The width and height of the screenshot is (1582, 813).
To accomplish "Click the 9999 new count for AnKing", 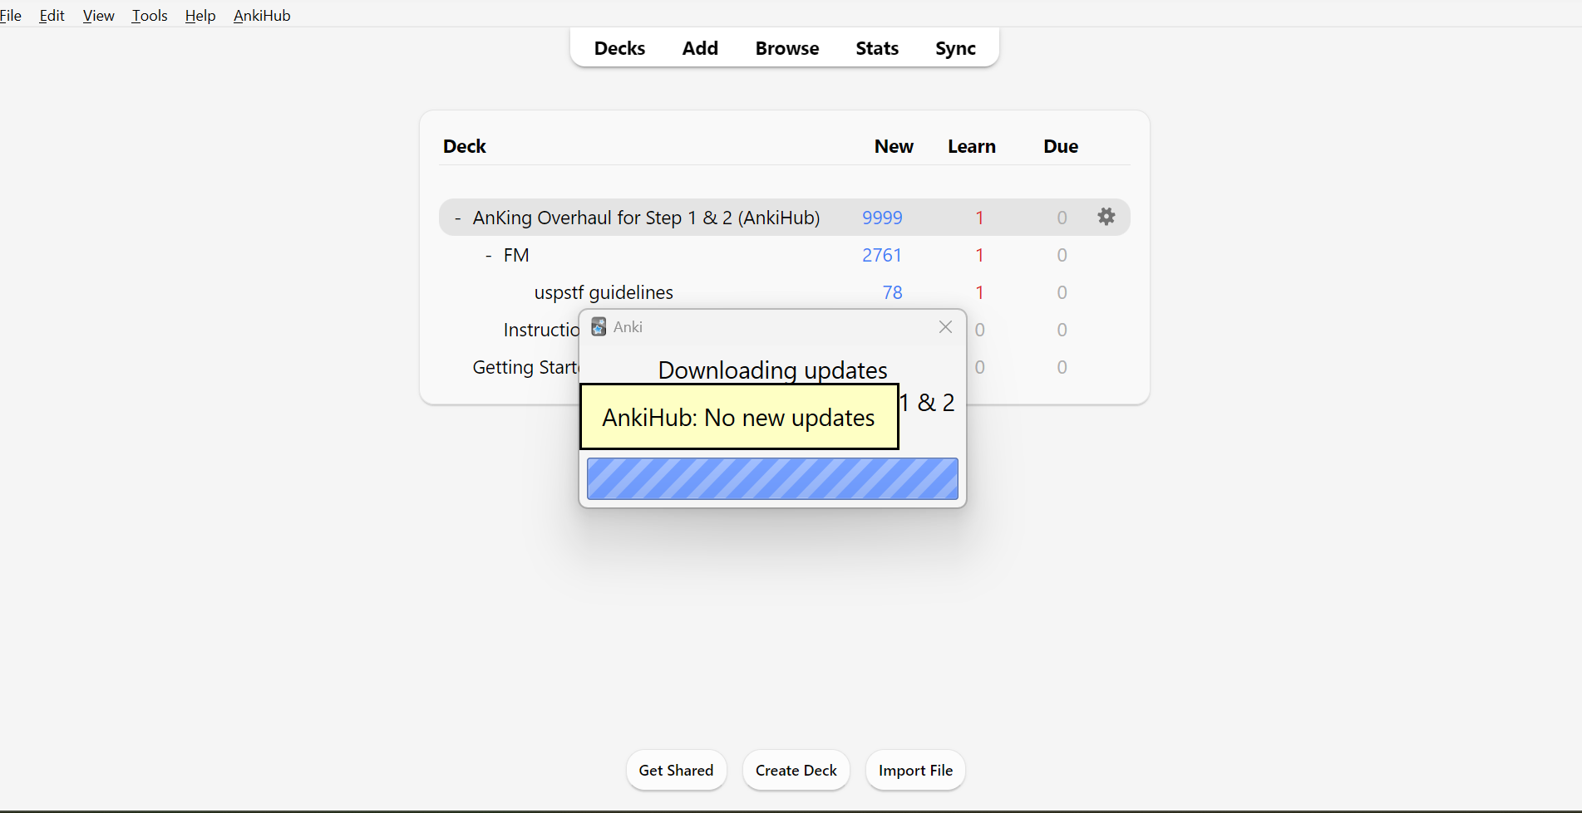I will tap(882, 218).
